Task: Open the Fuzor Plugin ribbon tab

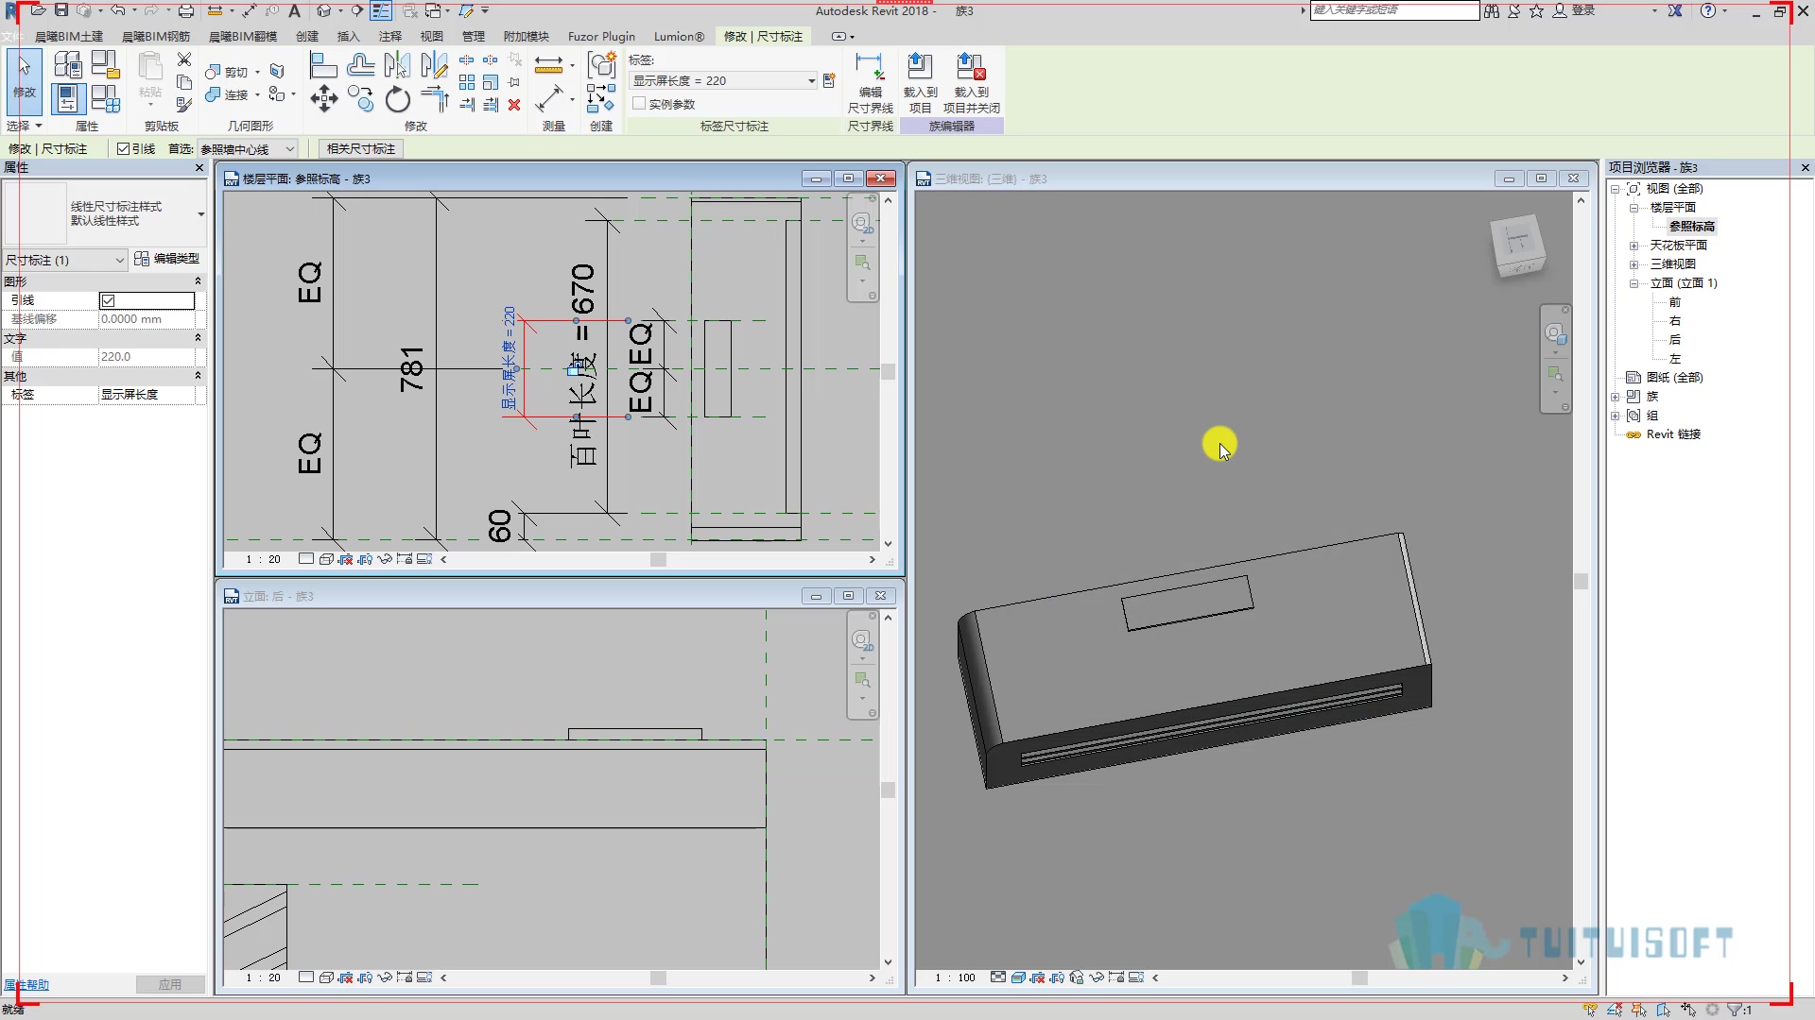Action: point(601,36)
